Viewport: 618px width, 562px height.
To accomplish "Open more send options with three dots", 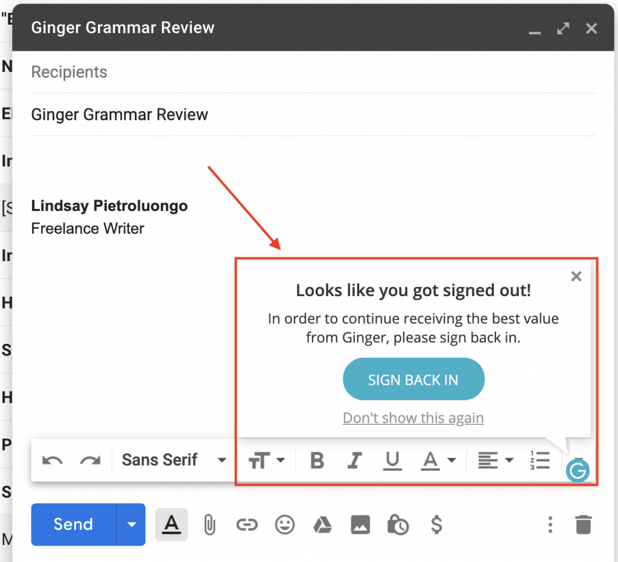I will coord(550,525).
